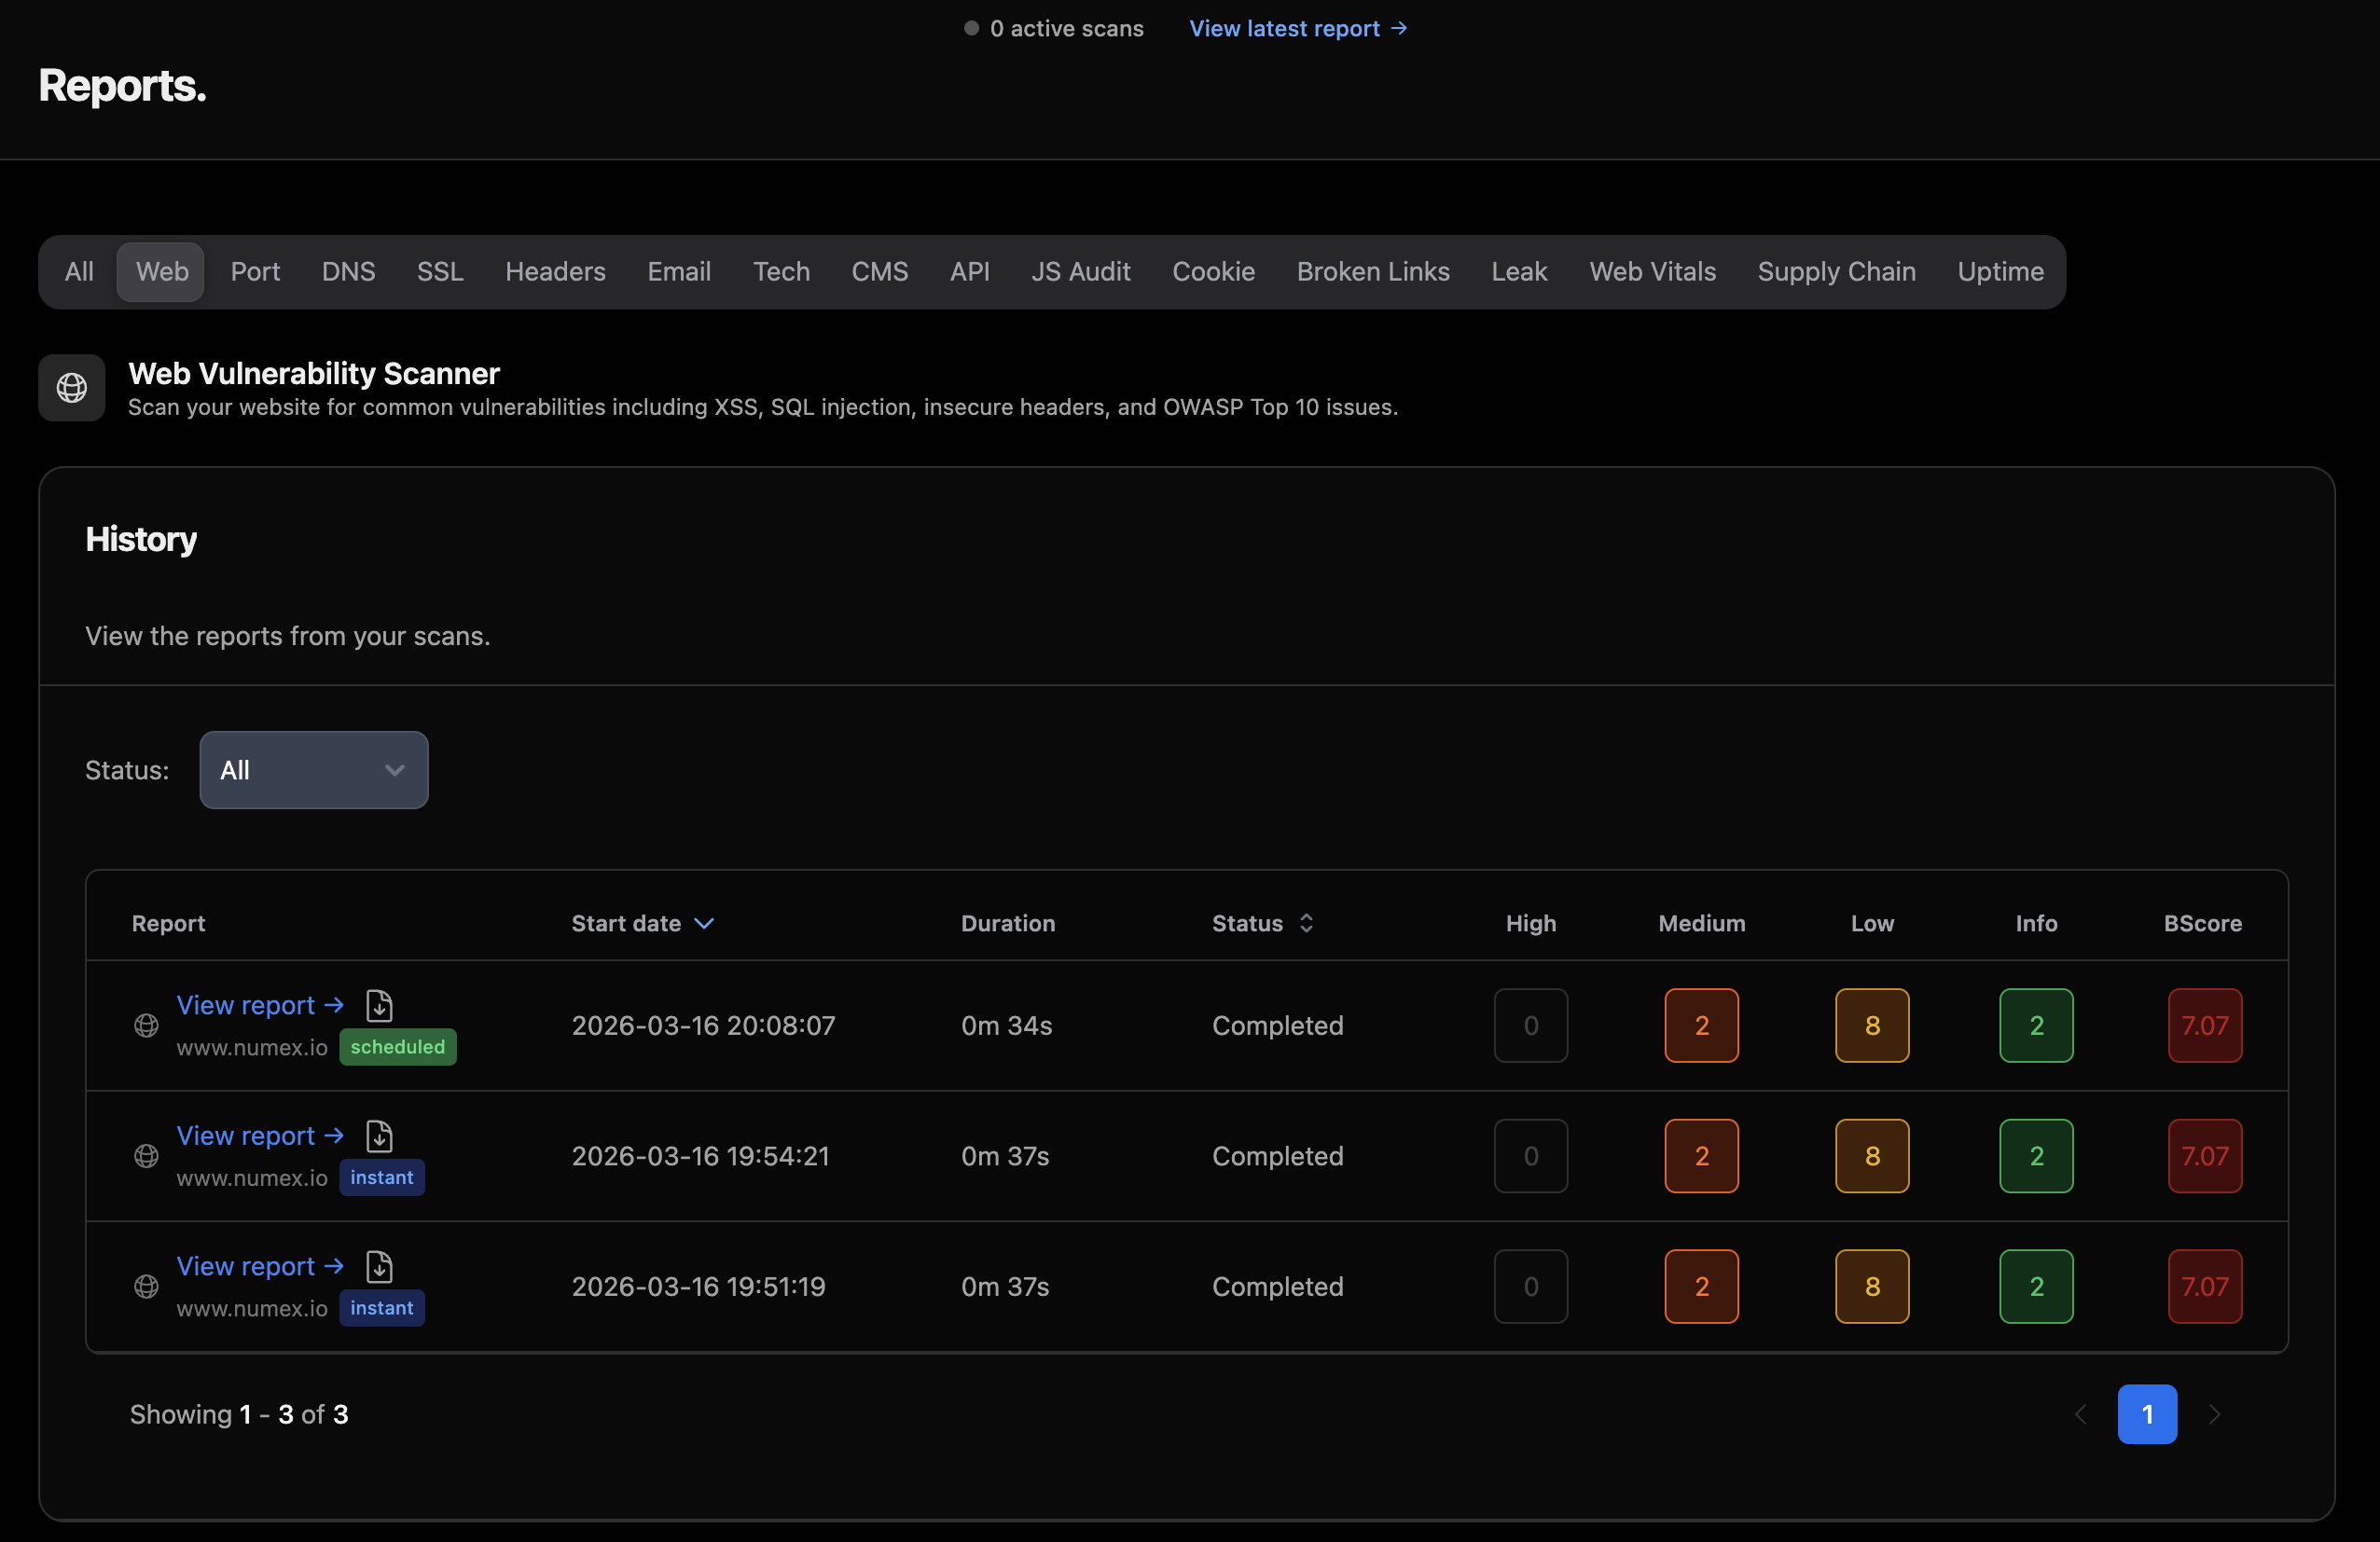Select the Web Vitals category
The image size is (2380, 1542).
(x=1652, y=270)
